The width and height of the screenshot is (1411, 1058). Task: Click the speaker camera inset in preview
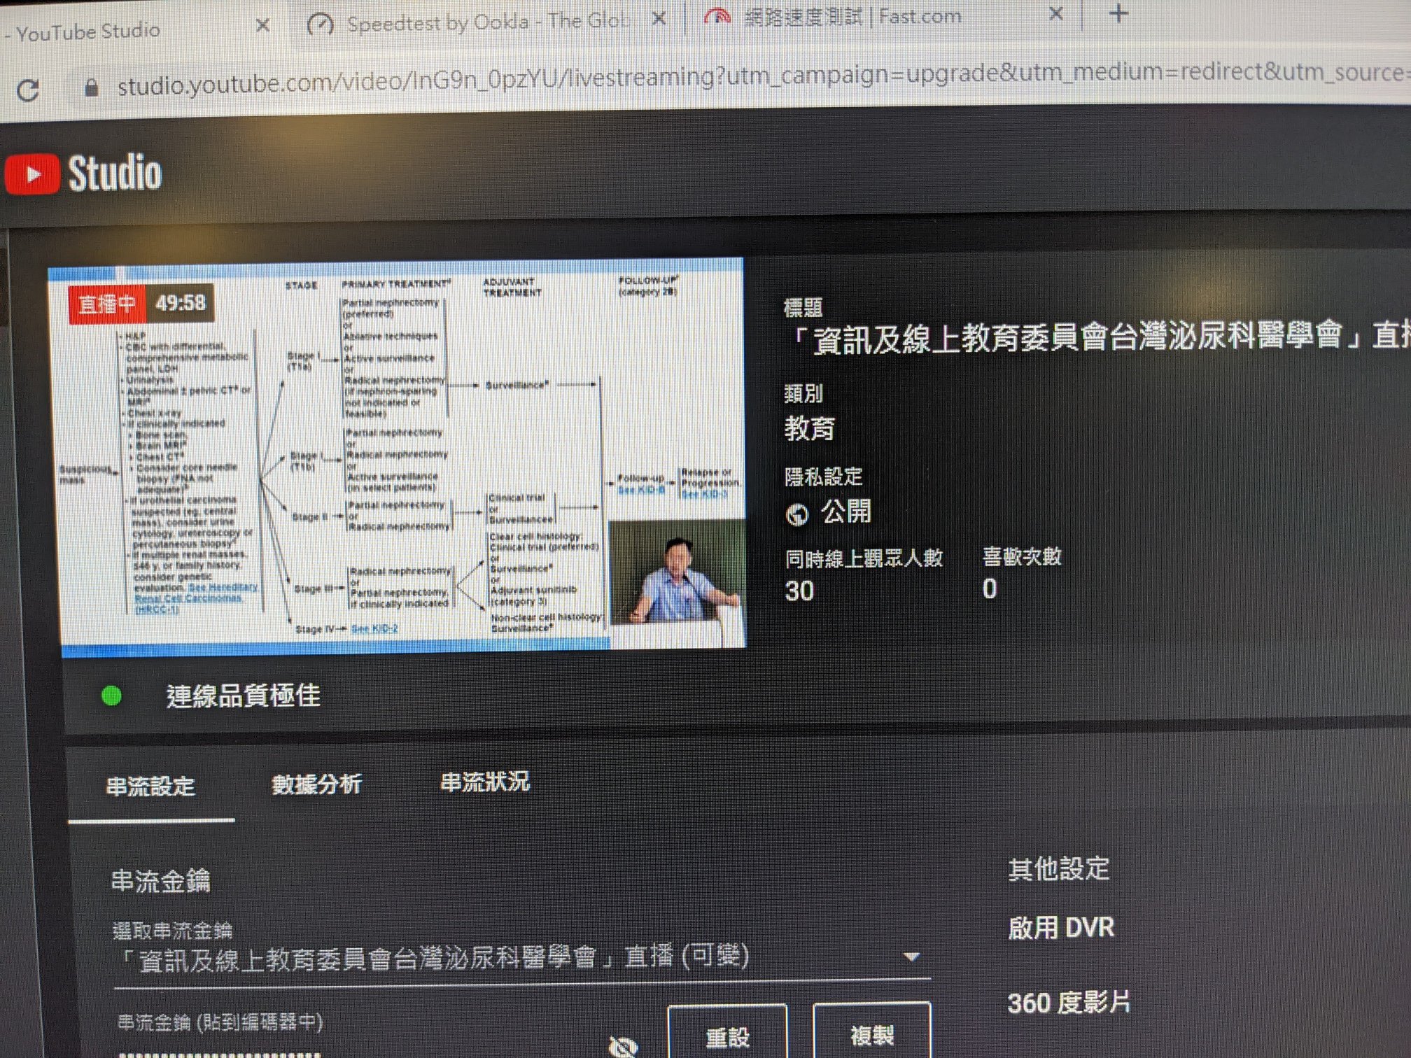pyautogui.click(x=678, y=583)
